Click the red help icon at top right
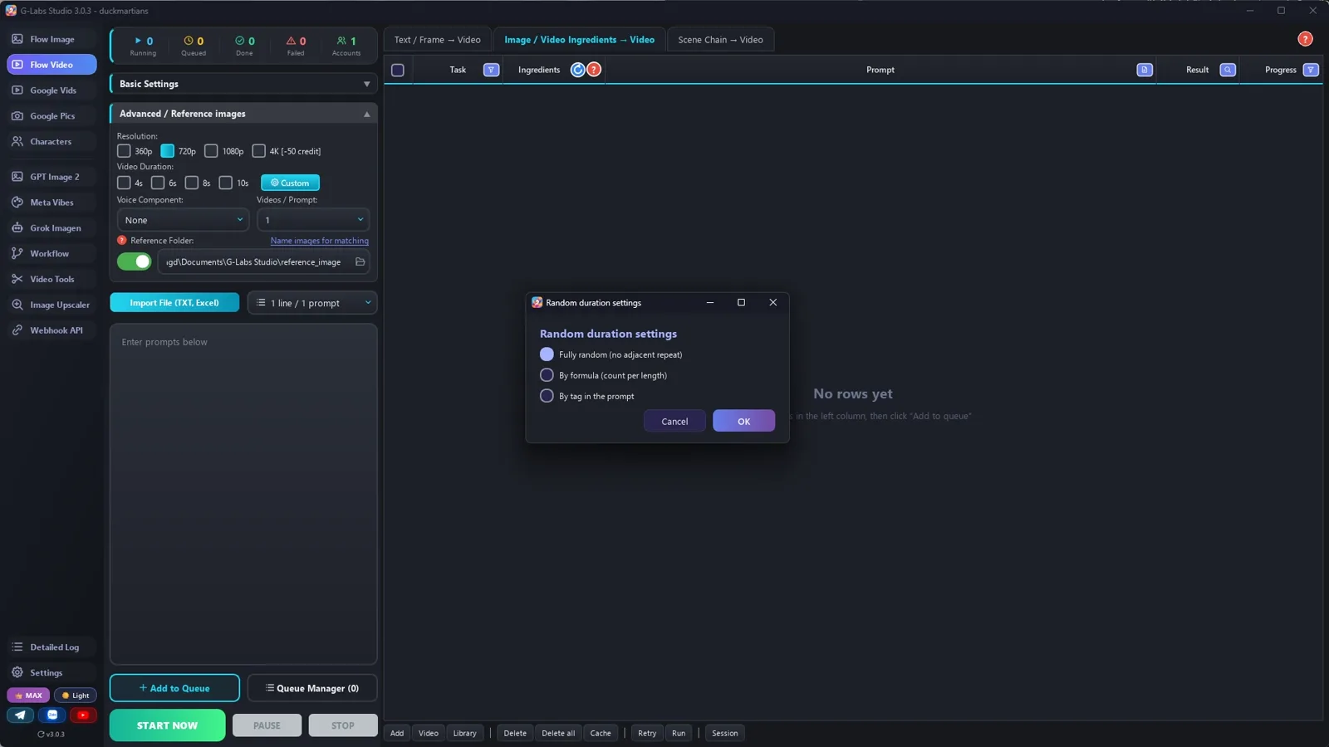 [x=1305, y=39]
